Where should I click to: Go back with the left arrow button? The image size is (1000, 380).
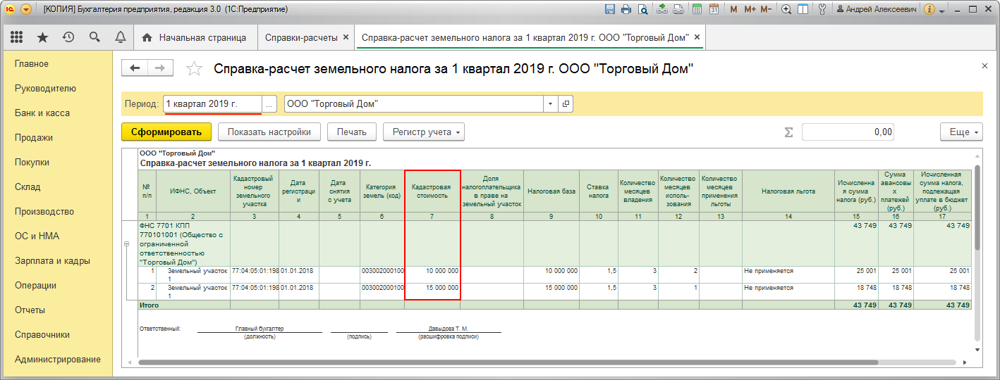coord(135,68)
